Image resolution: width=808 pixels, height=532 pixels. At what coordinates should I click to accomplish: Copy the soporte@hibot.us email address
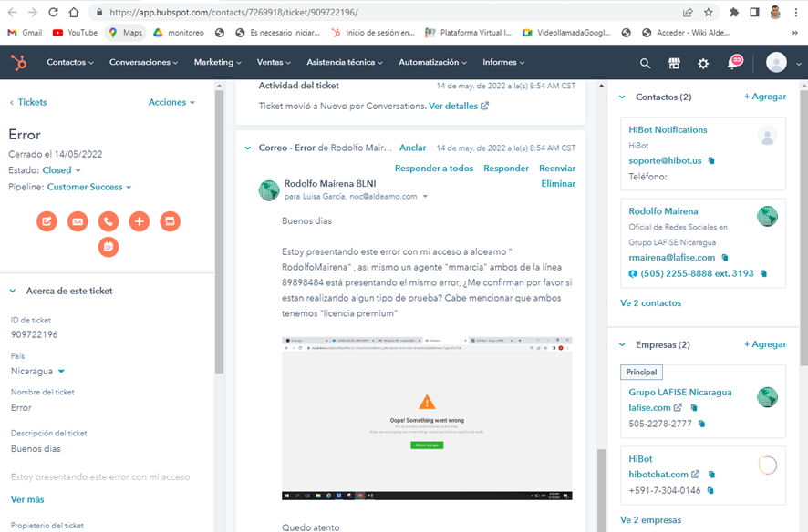(x=711, y=160)
